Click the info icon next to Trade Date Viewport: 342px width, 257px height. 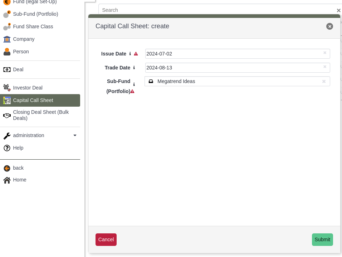134,68
